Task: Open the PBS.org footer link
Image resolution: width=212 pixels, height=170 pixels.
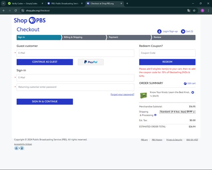Action: click(x=144, y=140)
